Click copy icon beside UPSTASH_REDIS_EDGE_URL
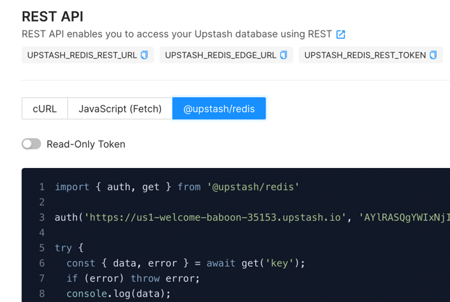 point(283,55)
